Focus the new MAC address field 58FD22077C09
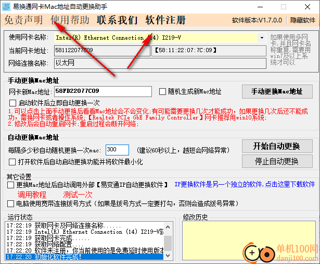Screen dimensions: 320x264 coord(103,91)
